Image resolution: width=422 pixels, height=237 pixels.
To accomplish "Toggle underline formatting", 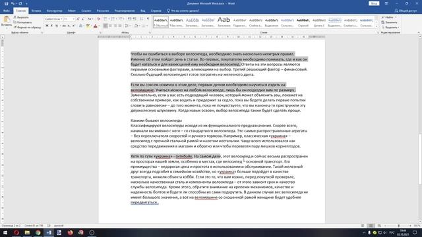I will click(x=57, y=26).
